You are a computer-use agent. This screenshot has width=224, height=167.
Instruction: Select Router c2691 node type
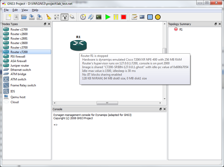click(x=27, y=39)
